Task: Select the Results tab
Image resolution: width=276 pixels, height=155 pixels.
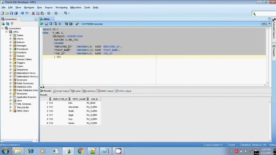Action: (x=46, y=91)
